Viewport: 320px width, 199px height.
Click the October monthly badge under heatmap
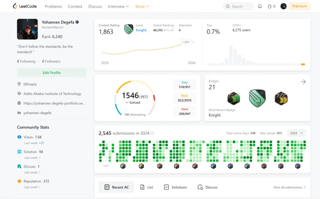click(x=264, y=166)
